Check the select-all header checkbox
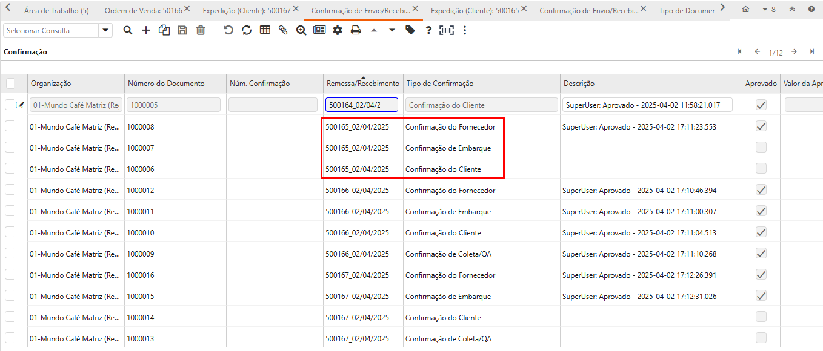This screenshot has width=823, height=351. coord(10,84)
